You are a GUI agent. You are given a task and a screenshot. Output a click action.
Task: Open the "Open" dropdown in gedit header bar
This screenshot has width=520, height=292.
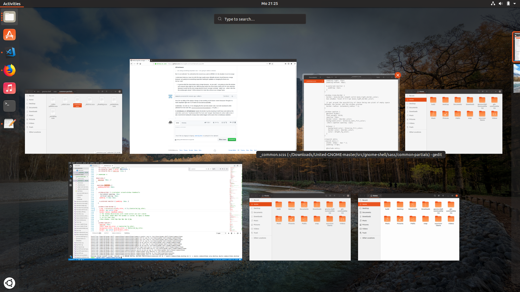(329, 77)
